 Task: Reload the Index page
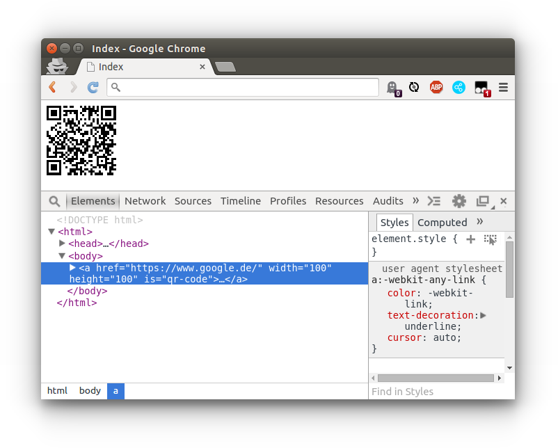[93, 87]
